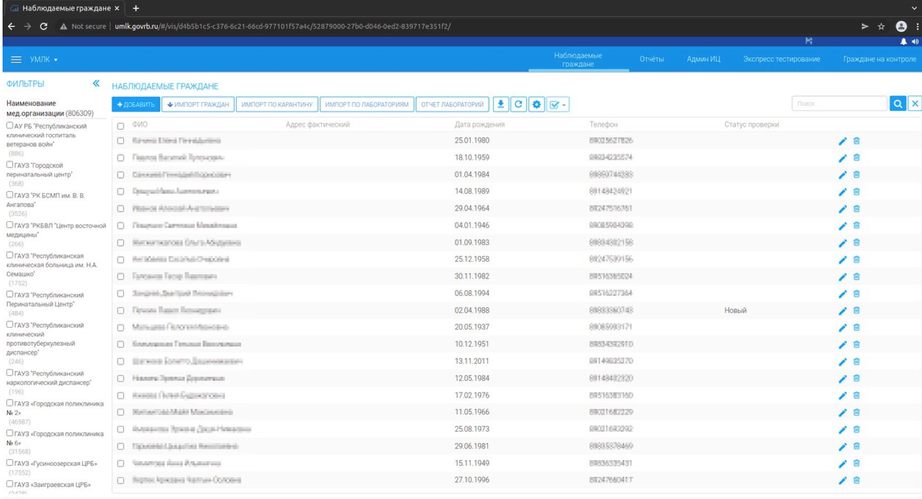Click the ДОБАВИТЬ button

[137, 105]
